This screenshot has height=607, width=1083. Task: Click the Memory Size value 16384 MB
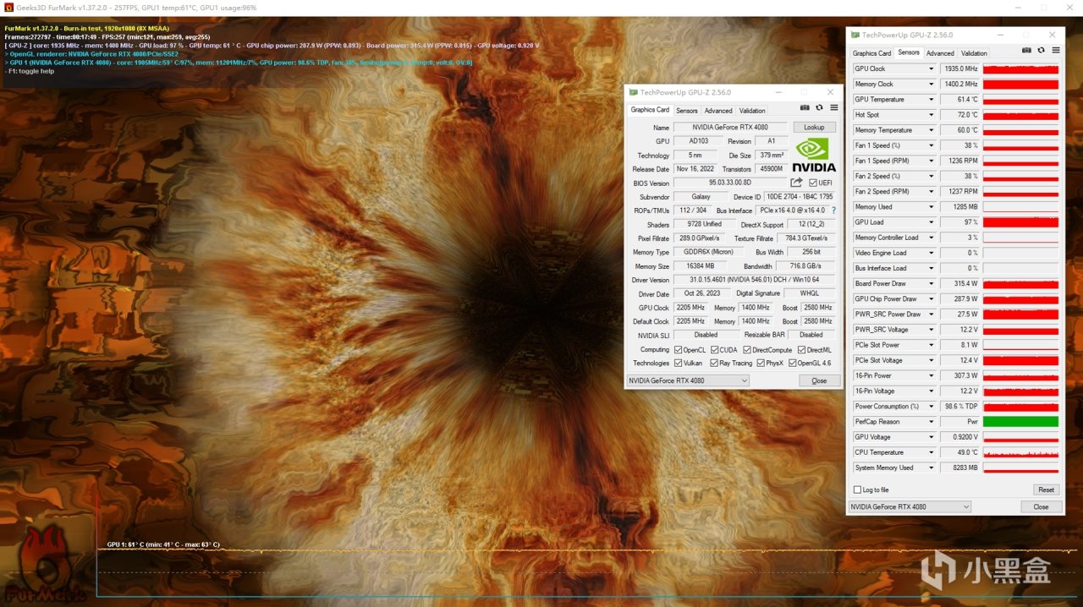[x=698, y=266]
